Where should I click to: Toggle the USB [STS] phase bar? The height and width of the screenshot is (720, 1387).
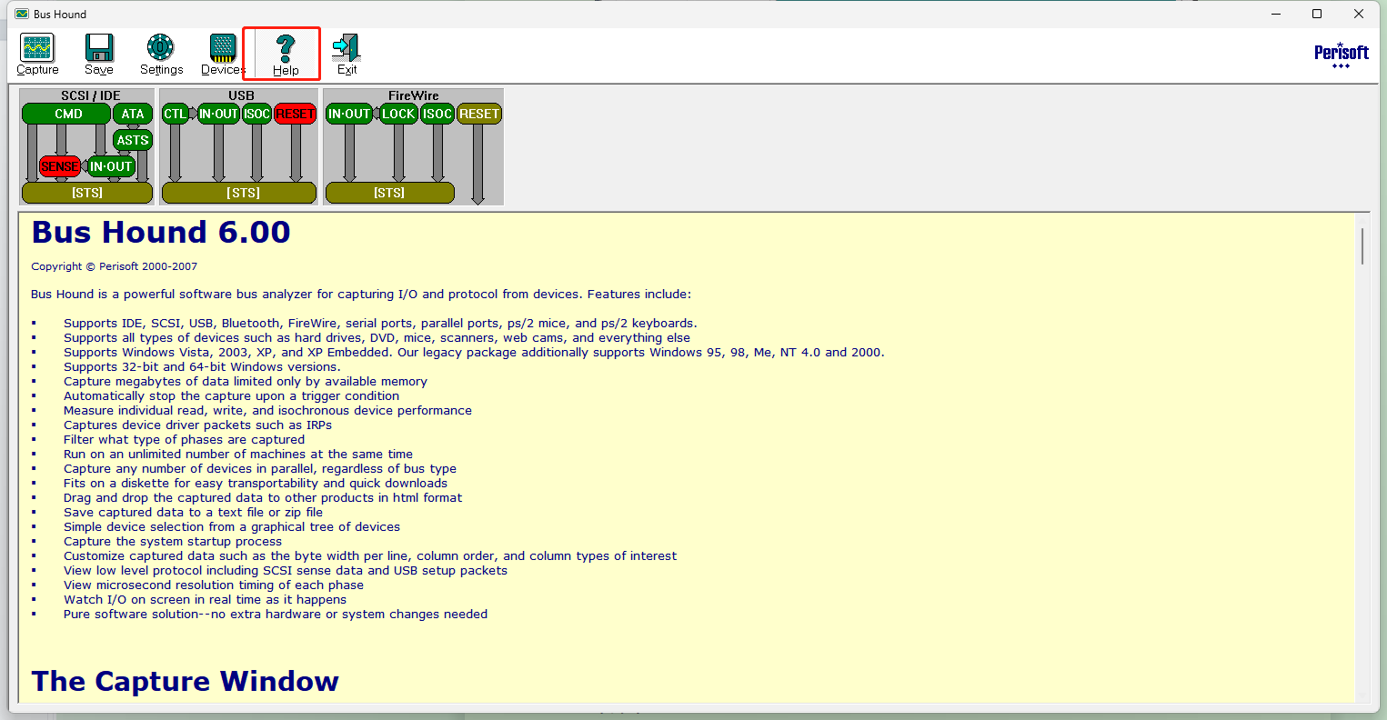point(239,193)
